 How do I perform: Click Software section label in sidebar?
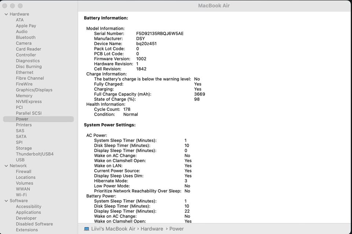[x=19, y=201]
